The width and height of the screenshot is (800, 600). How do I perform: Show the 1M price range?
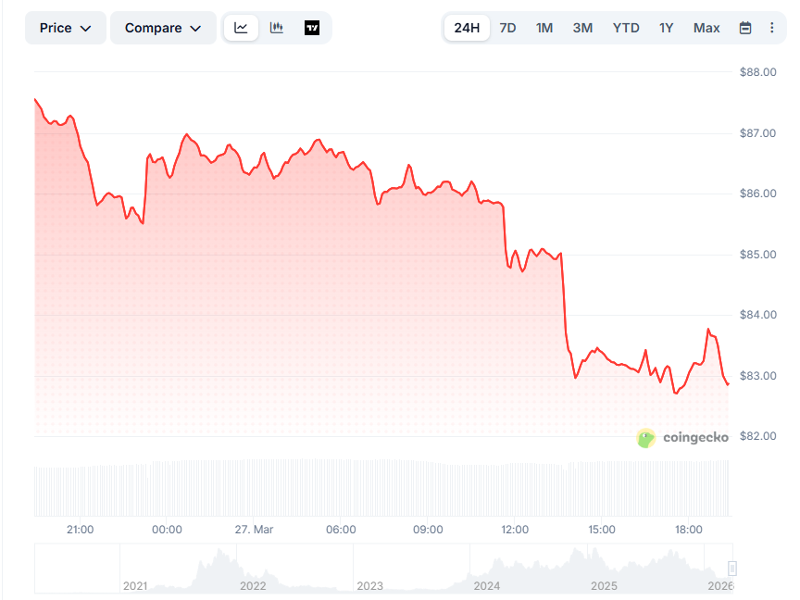coord(544,28)
